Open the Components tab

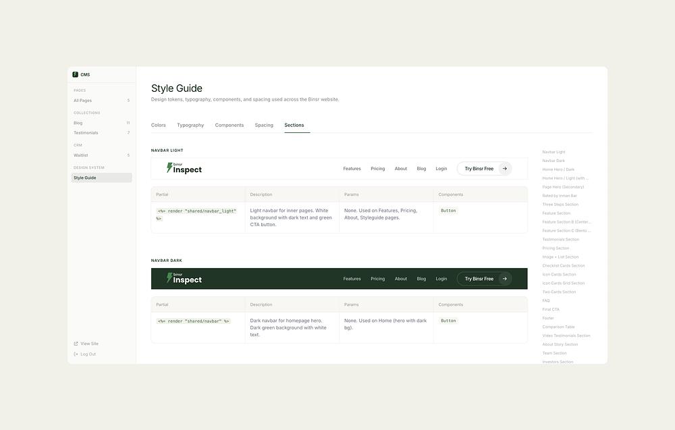230,126
